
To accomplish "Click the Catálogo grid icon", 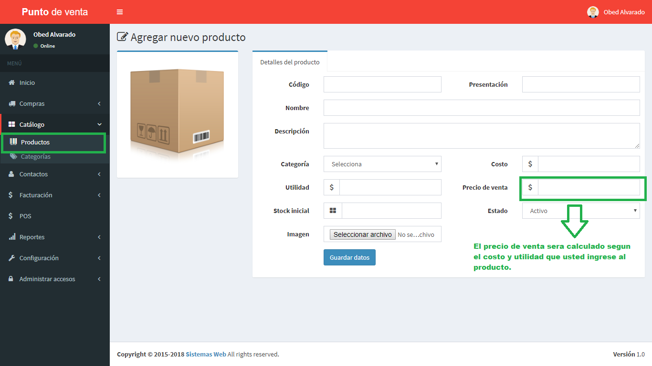I will (x=12, y=124).
